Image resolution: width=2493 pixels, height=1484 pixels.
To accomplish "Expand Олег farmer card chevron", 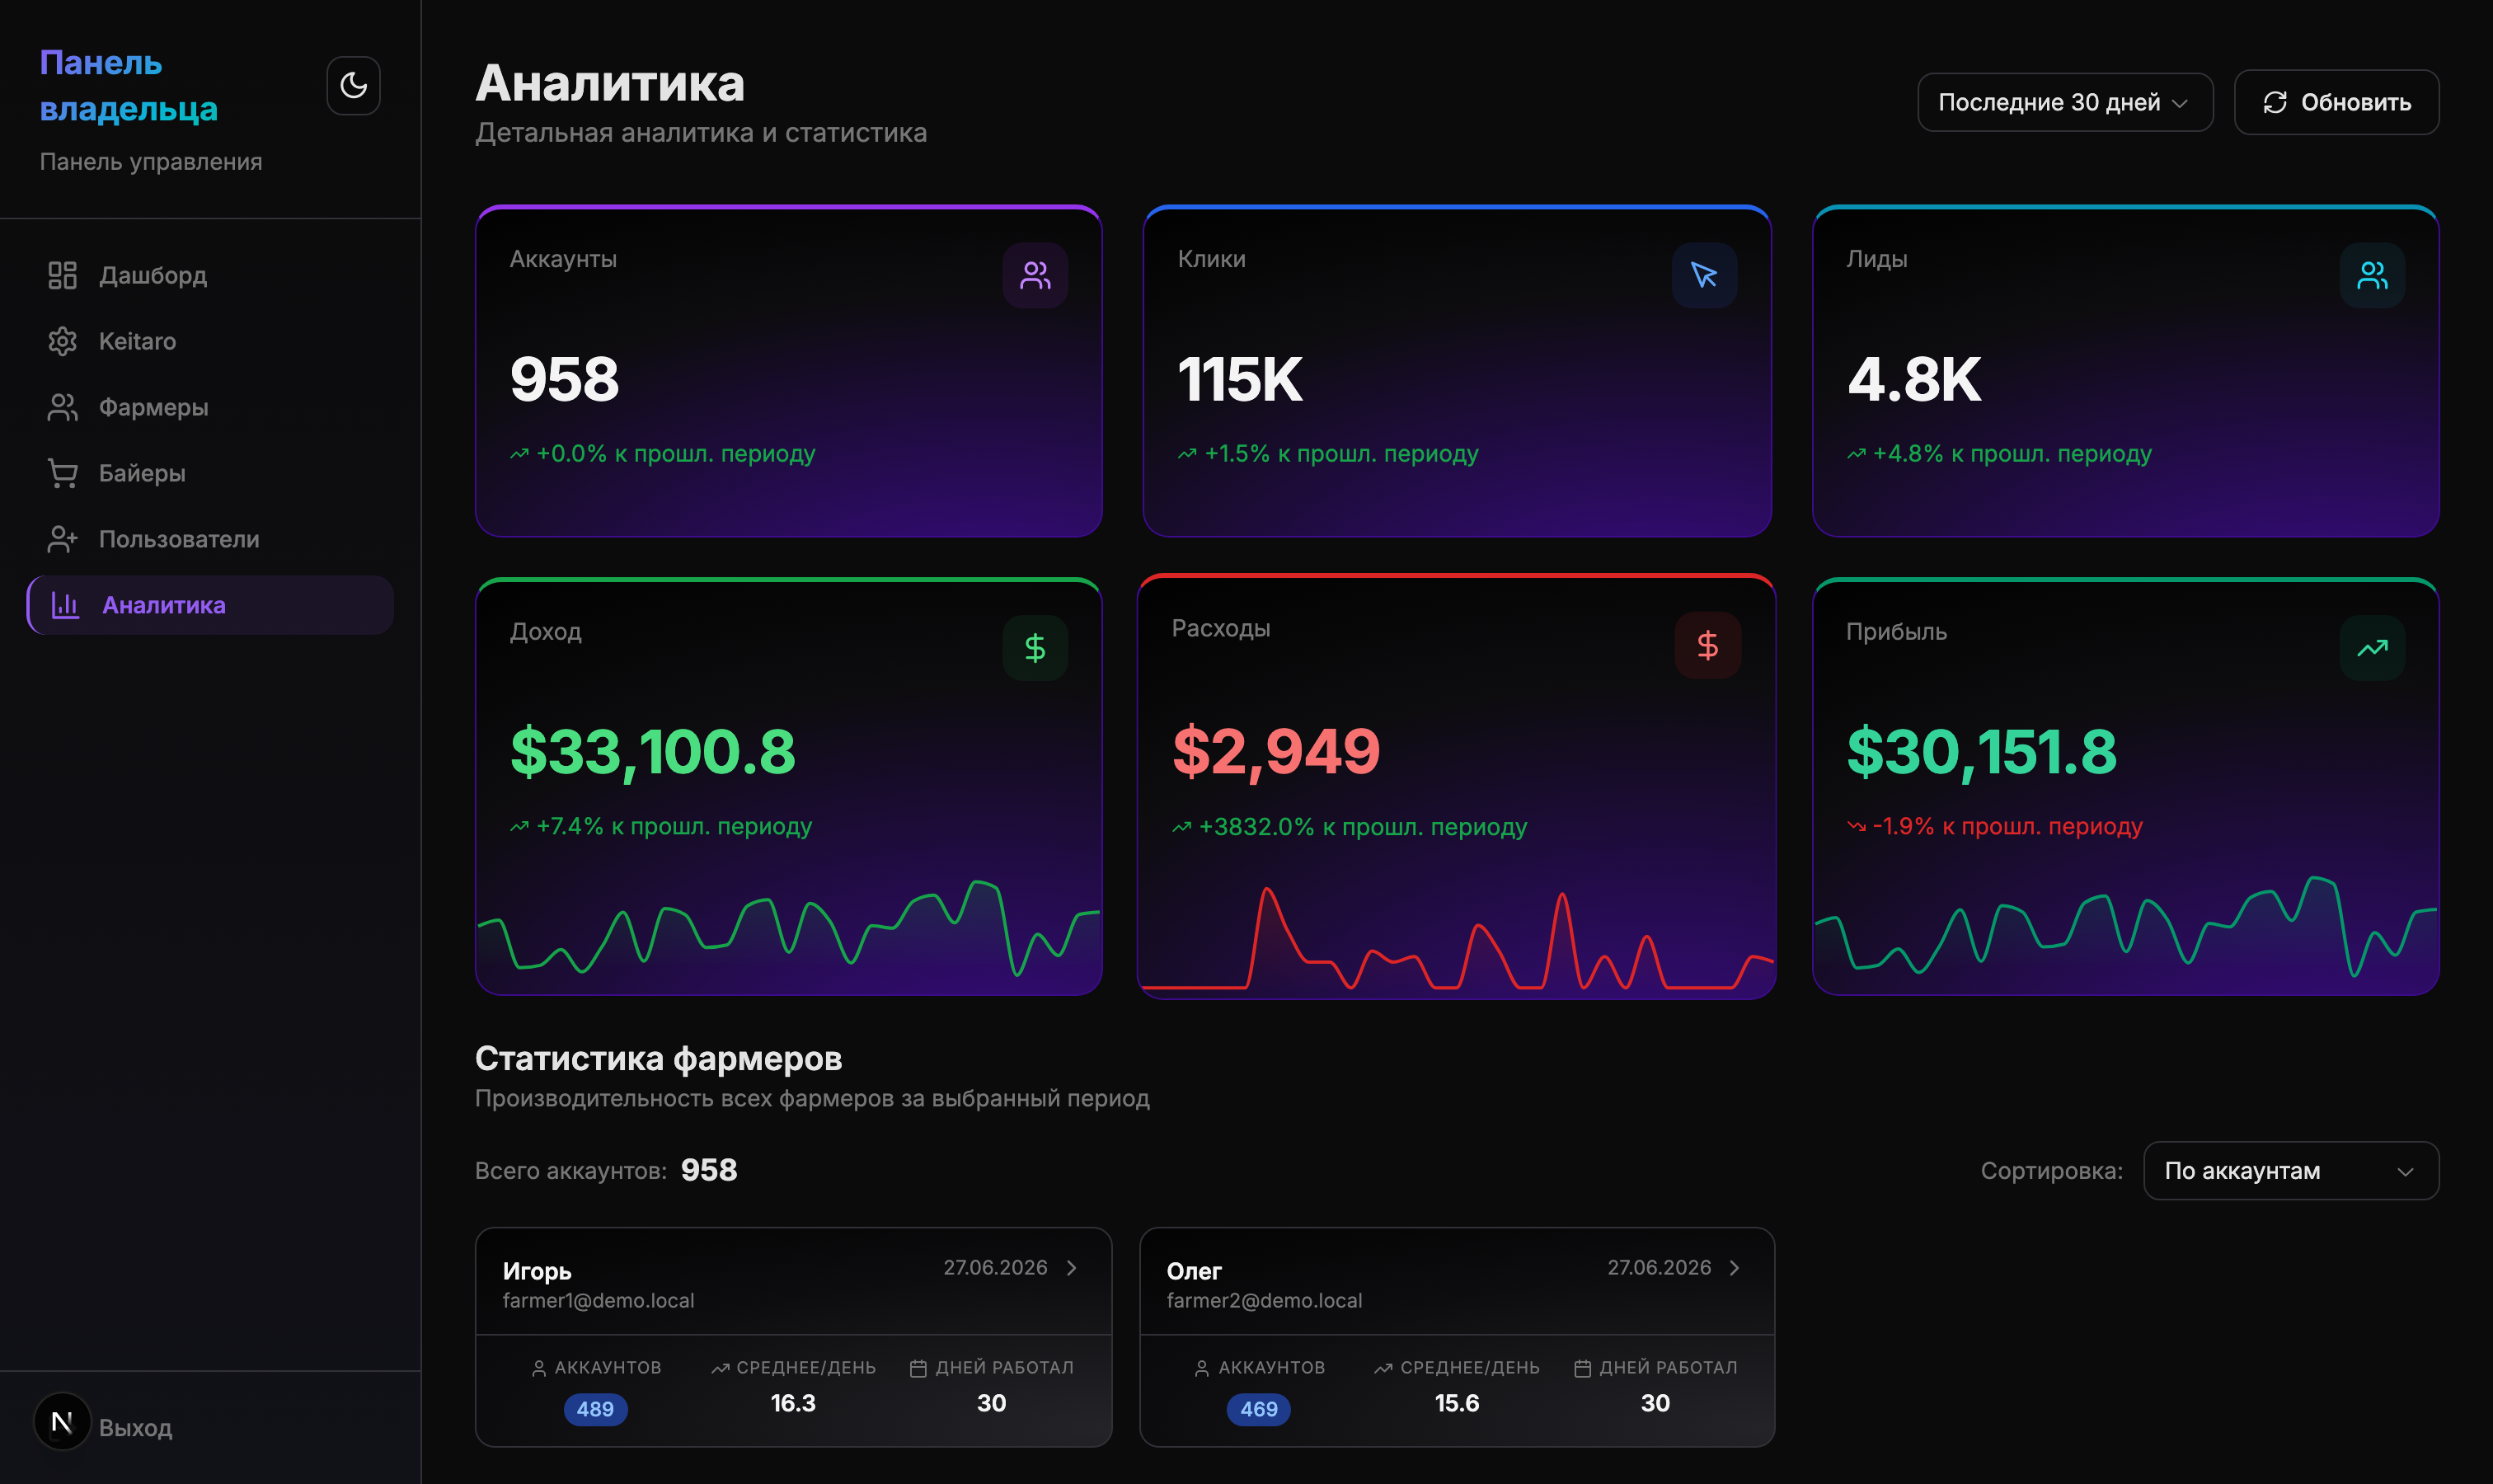I will click(1735, 1268).
